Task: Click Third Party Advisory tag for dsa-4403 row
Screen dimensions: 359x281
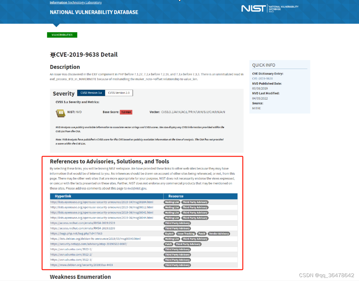Action: tap(177, 265)
